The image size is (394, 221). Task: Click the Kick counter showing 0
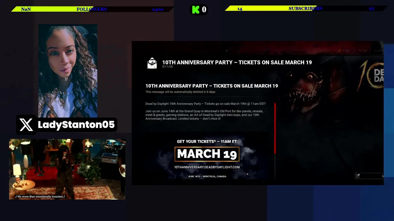pos(204,10)
